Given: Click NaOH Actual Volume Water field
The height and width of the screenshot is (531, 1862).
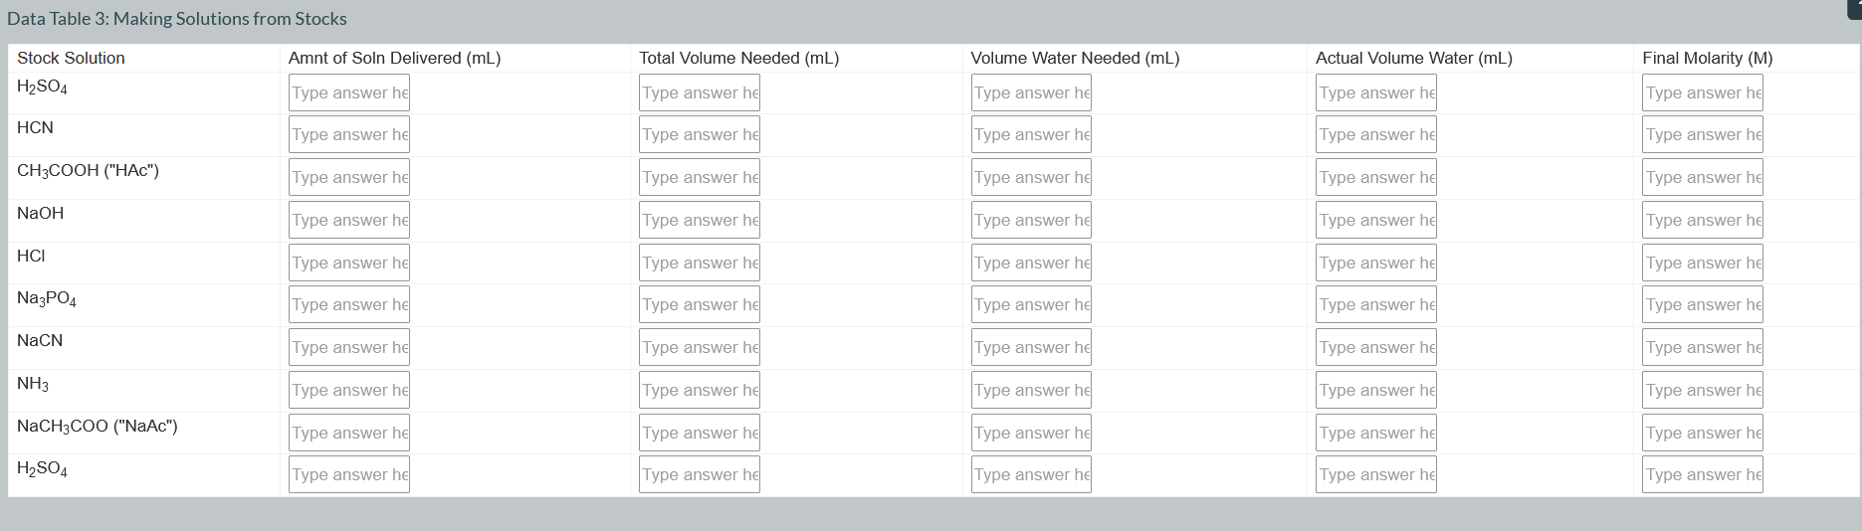Looking at the screenshot, I should click(1375, 221).
